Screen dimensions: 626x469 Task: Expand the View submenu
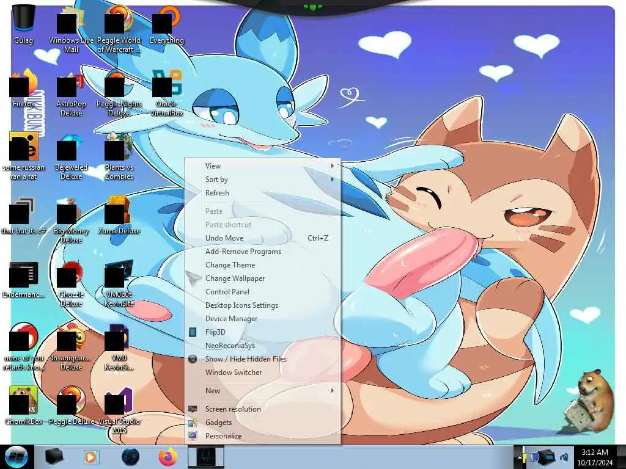pyautogui.click(x=263, y=166)
